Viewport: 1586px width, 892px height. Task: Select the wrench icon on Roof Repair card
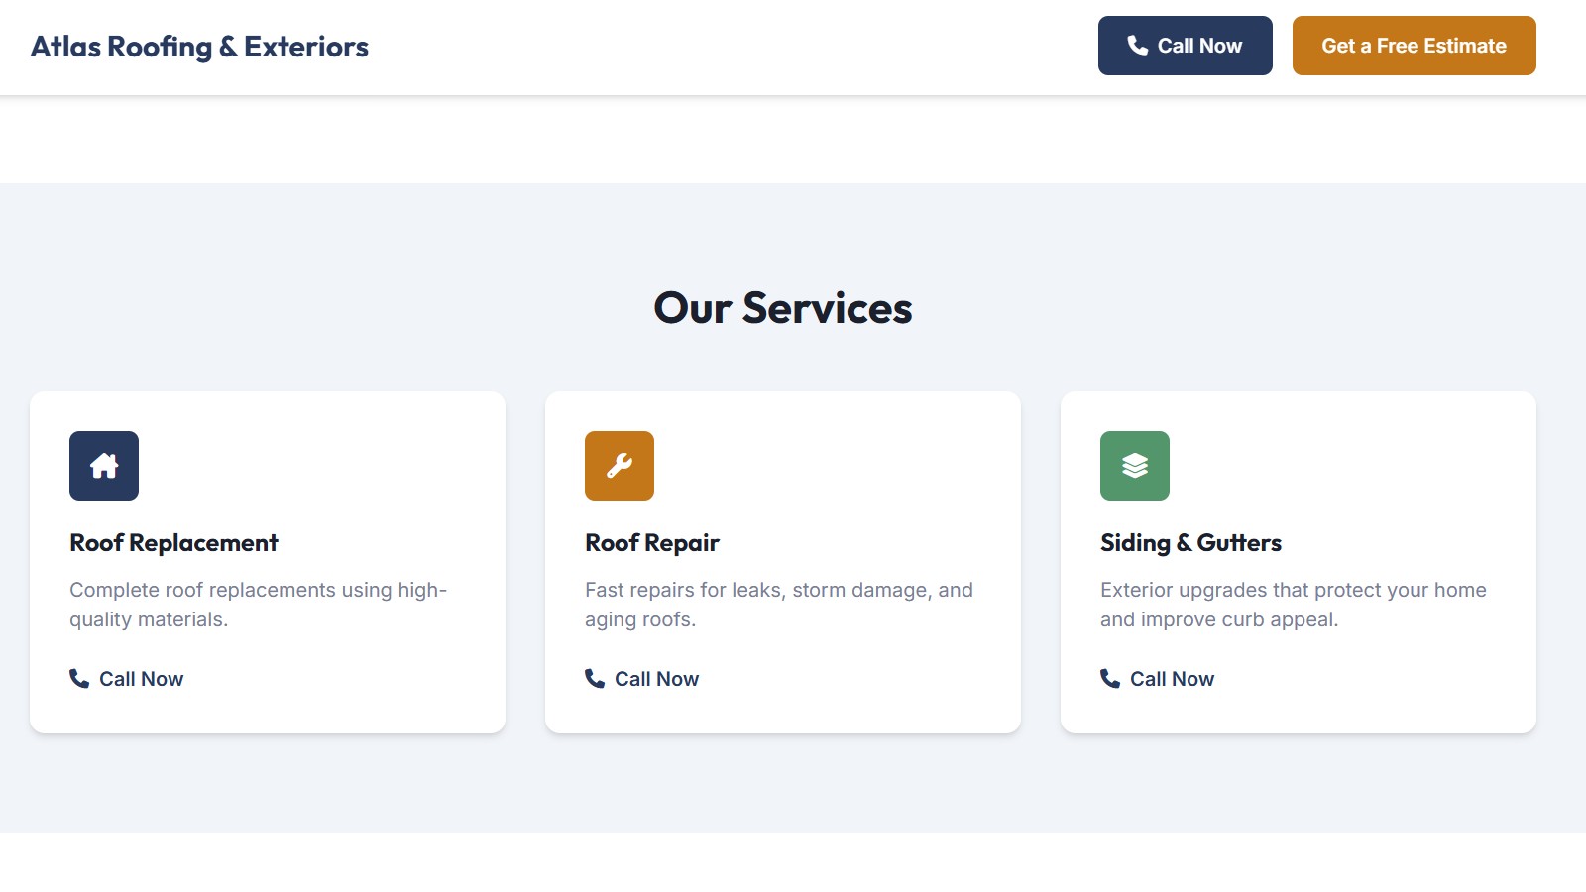619,465
